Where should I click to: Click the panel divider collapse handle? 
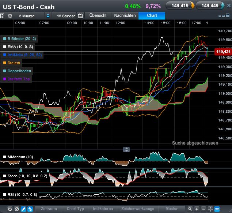coord(126,149)
